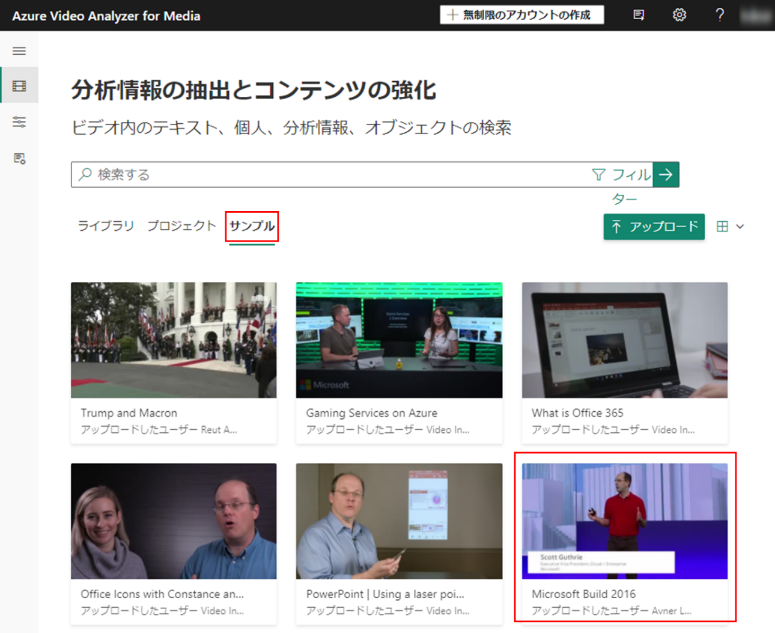
Task: Open the Office Icons with Constance thumbnail
Action: (x=174, y=521)
